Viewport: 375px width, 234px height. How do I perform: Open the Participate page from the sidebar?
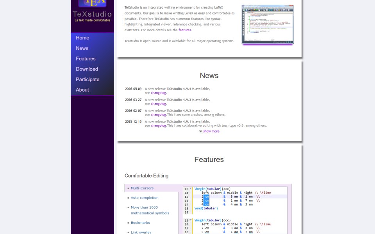coord(87,80)
